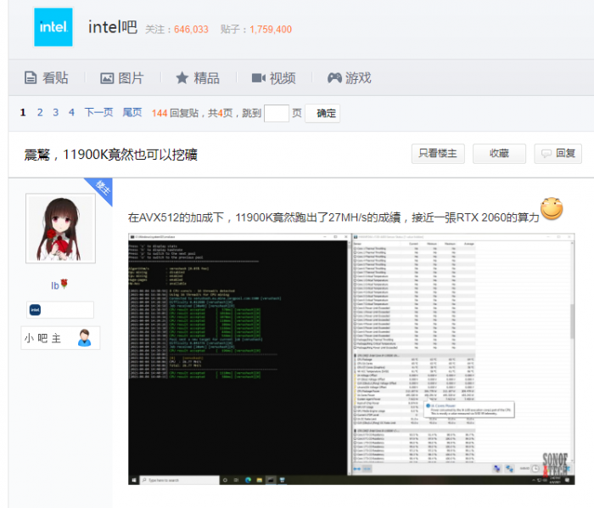Focus the page number jump field

277,113
